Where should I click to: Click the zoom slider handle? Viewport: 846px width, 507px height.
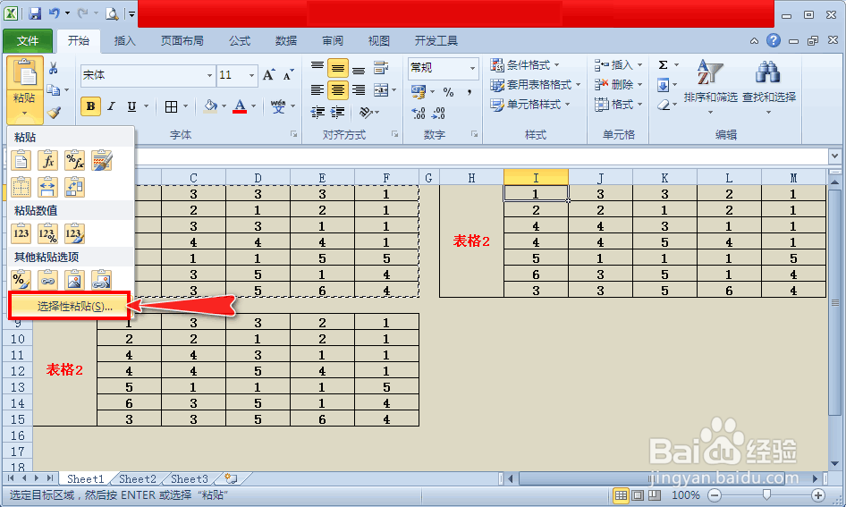tap(766, 494)
